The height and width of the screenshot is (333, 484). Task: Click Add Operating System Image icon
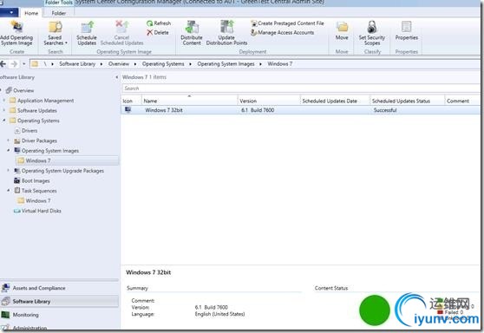click(x=16, y=27)
